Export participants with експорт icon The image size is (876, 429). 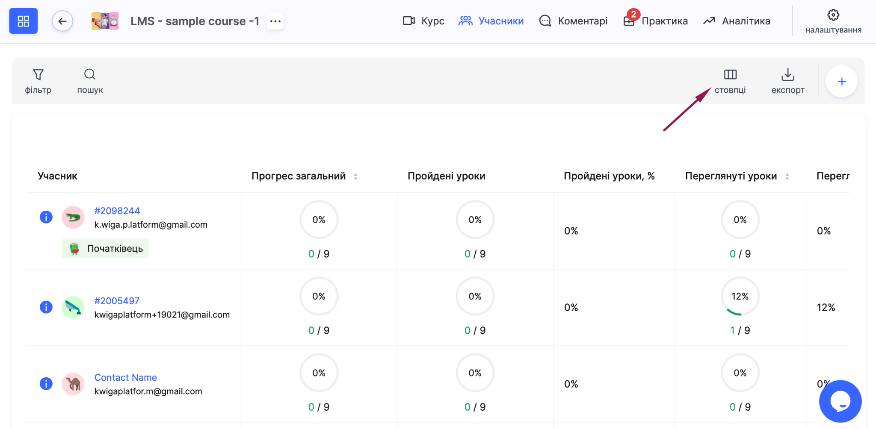click(x=788, y=81)
